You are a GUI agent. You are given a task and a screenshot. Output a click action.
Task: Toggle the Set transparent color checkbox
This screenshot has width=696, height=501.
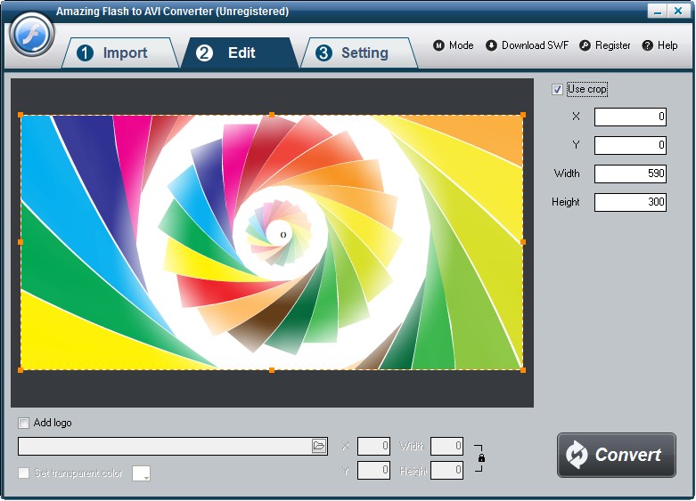[24, 473]
